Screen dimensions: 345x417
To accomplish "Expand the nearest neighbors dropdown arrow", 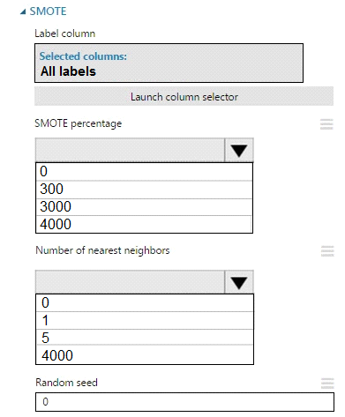I will coord(239,282).
